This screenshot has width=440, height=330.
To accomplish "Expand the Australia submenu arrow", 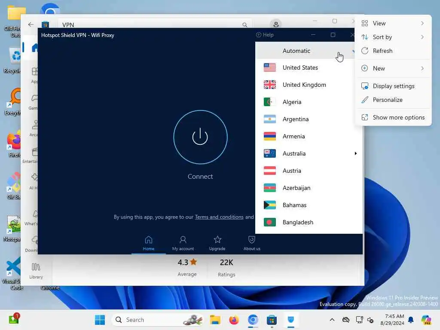I will point(355,153).
